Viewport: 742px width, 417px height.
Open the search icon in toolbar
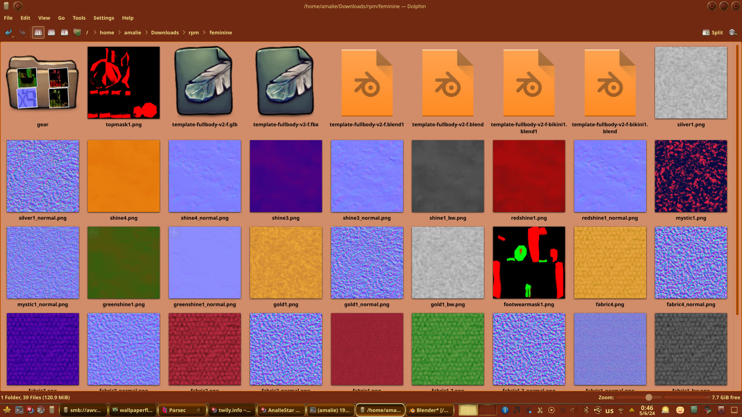click(732, 32)
